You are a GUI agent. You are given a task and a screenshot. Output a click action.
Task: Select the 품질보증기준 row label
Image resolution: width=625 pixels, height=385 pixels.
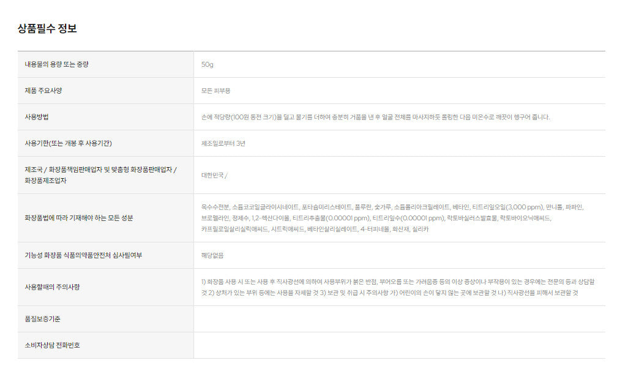tap(42, 319)
